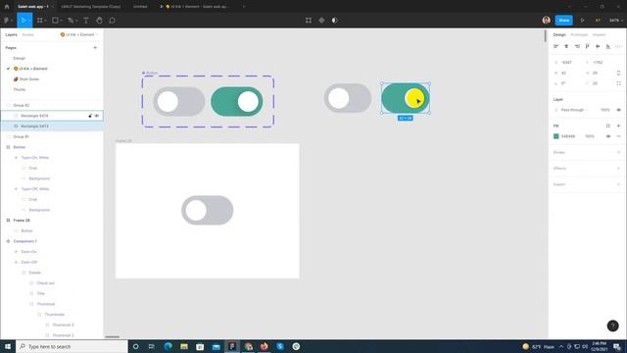
Task: Select the Text tool
Action: [x=85, y=20]
